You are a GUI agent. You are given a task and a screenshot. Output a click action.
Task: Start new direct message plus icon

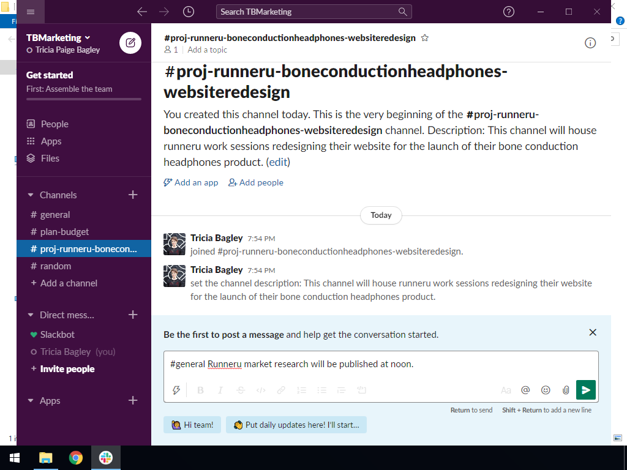[x=133, y=315]
